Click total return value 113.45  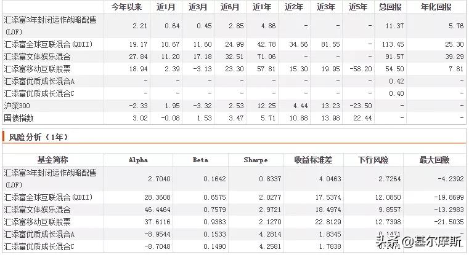tap(393, 44)
